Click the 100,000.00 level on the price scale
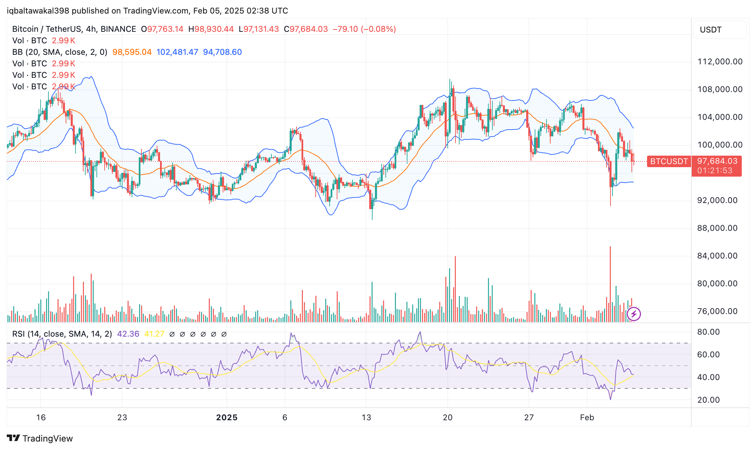Image resolution: width=756 pixels, height=450 pixels. click(x=720, y=145)
